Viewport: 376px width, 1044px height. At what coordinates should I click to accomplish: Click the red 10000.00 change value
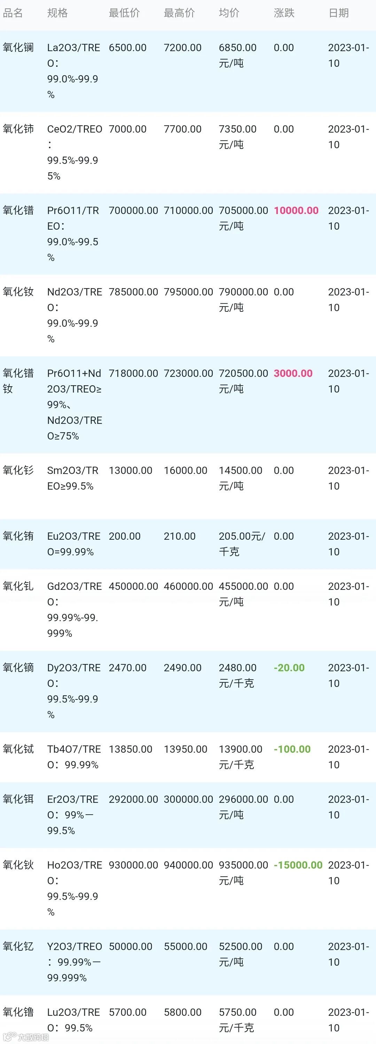point(296,210)
